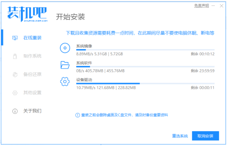Click the 系统软件 folder icon
227x147 pixels.
65,65
